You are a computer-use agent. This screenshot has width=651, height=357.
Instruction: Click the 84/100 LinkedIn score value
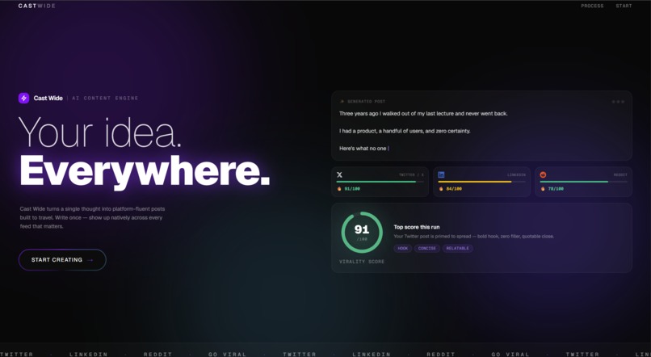[454, 189]
